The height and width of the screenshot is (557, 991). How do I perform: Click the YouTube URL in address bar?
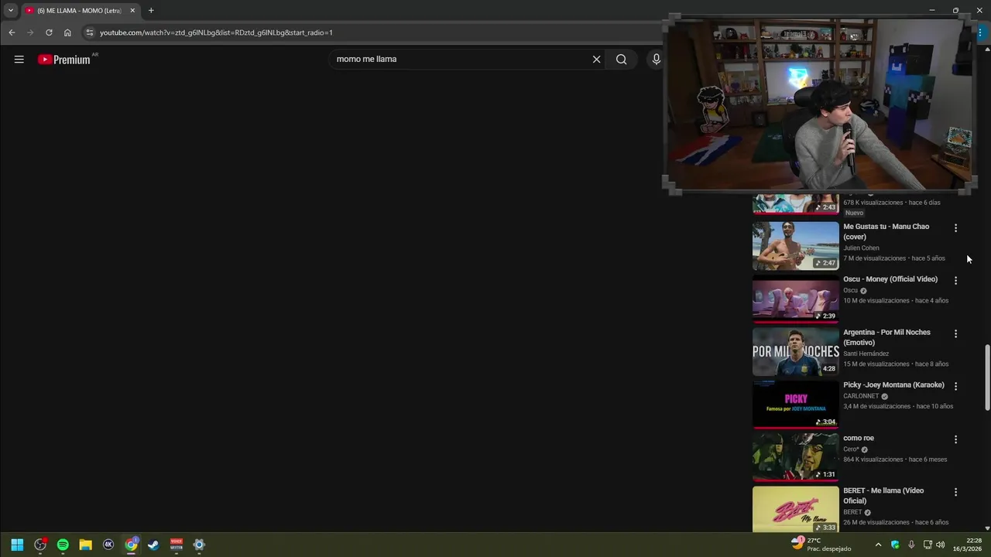(216, 32)
